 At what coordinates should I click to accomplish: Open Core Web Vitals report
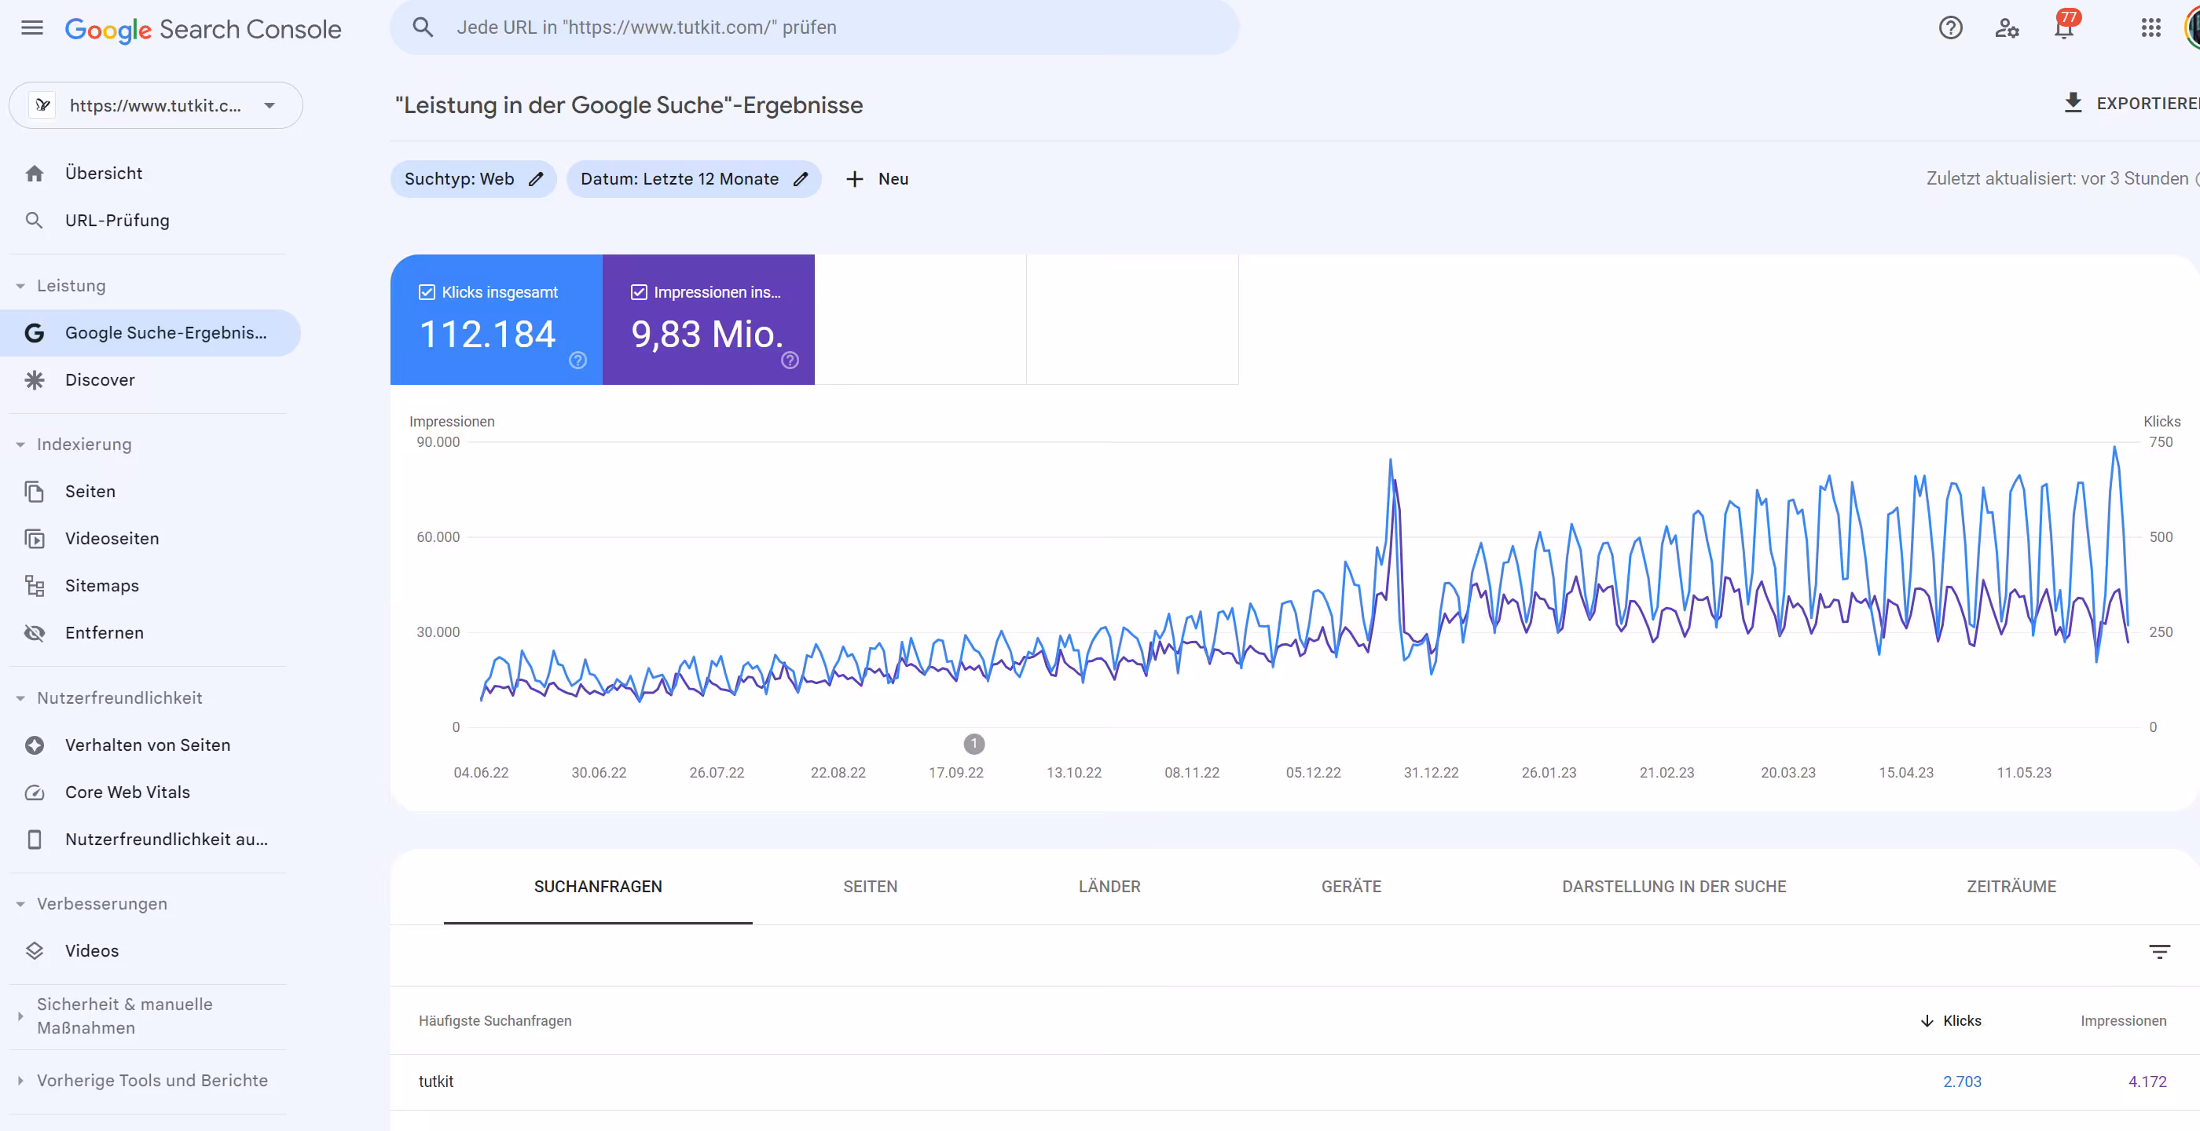tap(126, 792)
